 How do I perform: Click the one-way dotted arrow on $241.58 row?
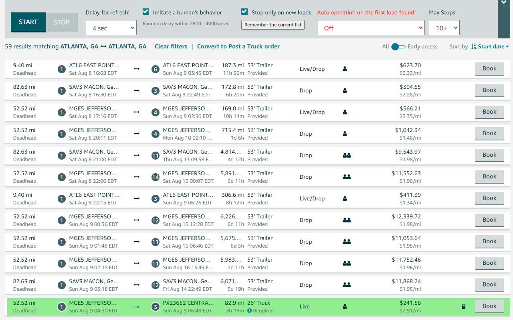click(x=136, y=307)
